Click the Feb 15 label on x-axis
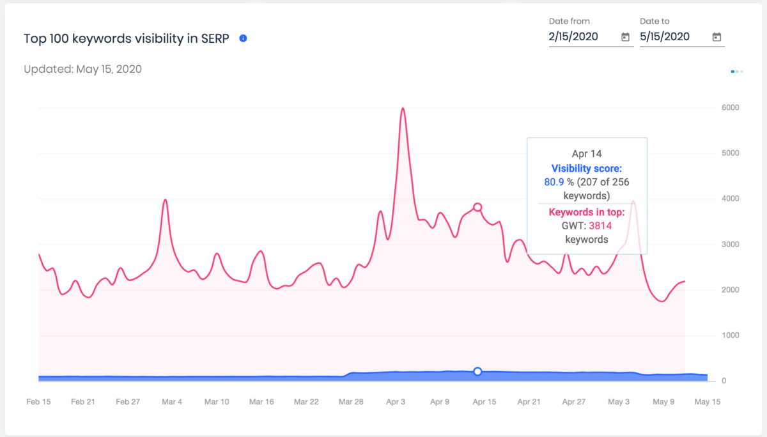767x437 pixels. coord(38,402)
